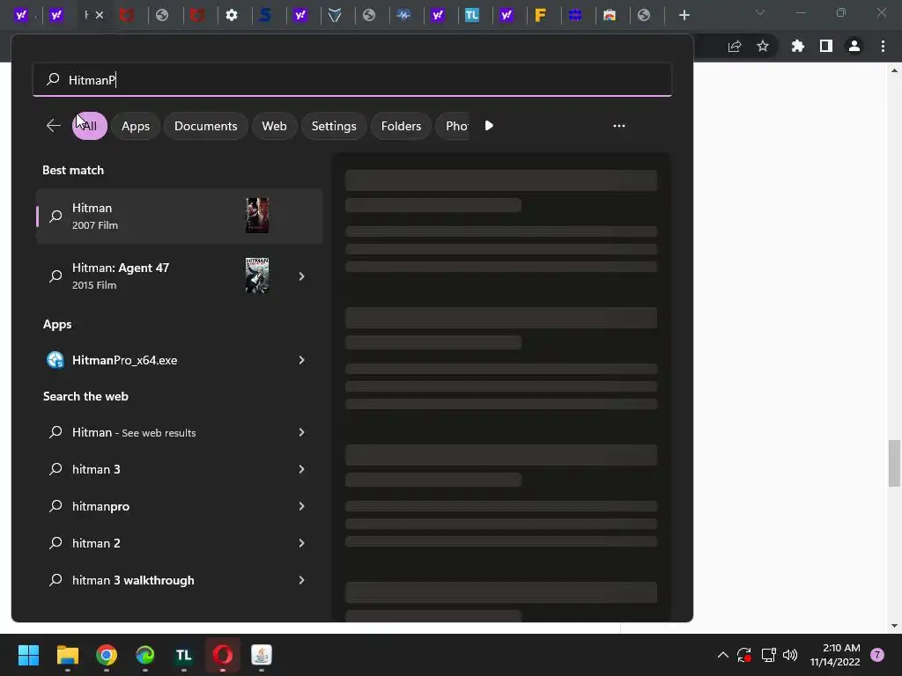902x676 pixels.
Task: Switch to the Settings filter
Action: (x=334, y=126)
